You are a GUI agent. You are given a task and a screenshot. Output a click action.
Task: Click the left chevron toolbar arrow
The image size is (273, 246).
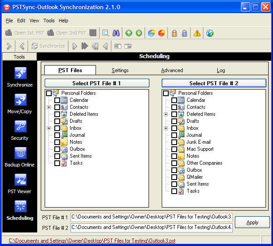[22, 46]
